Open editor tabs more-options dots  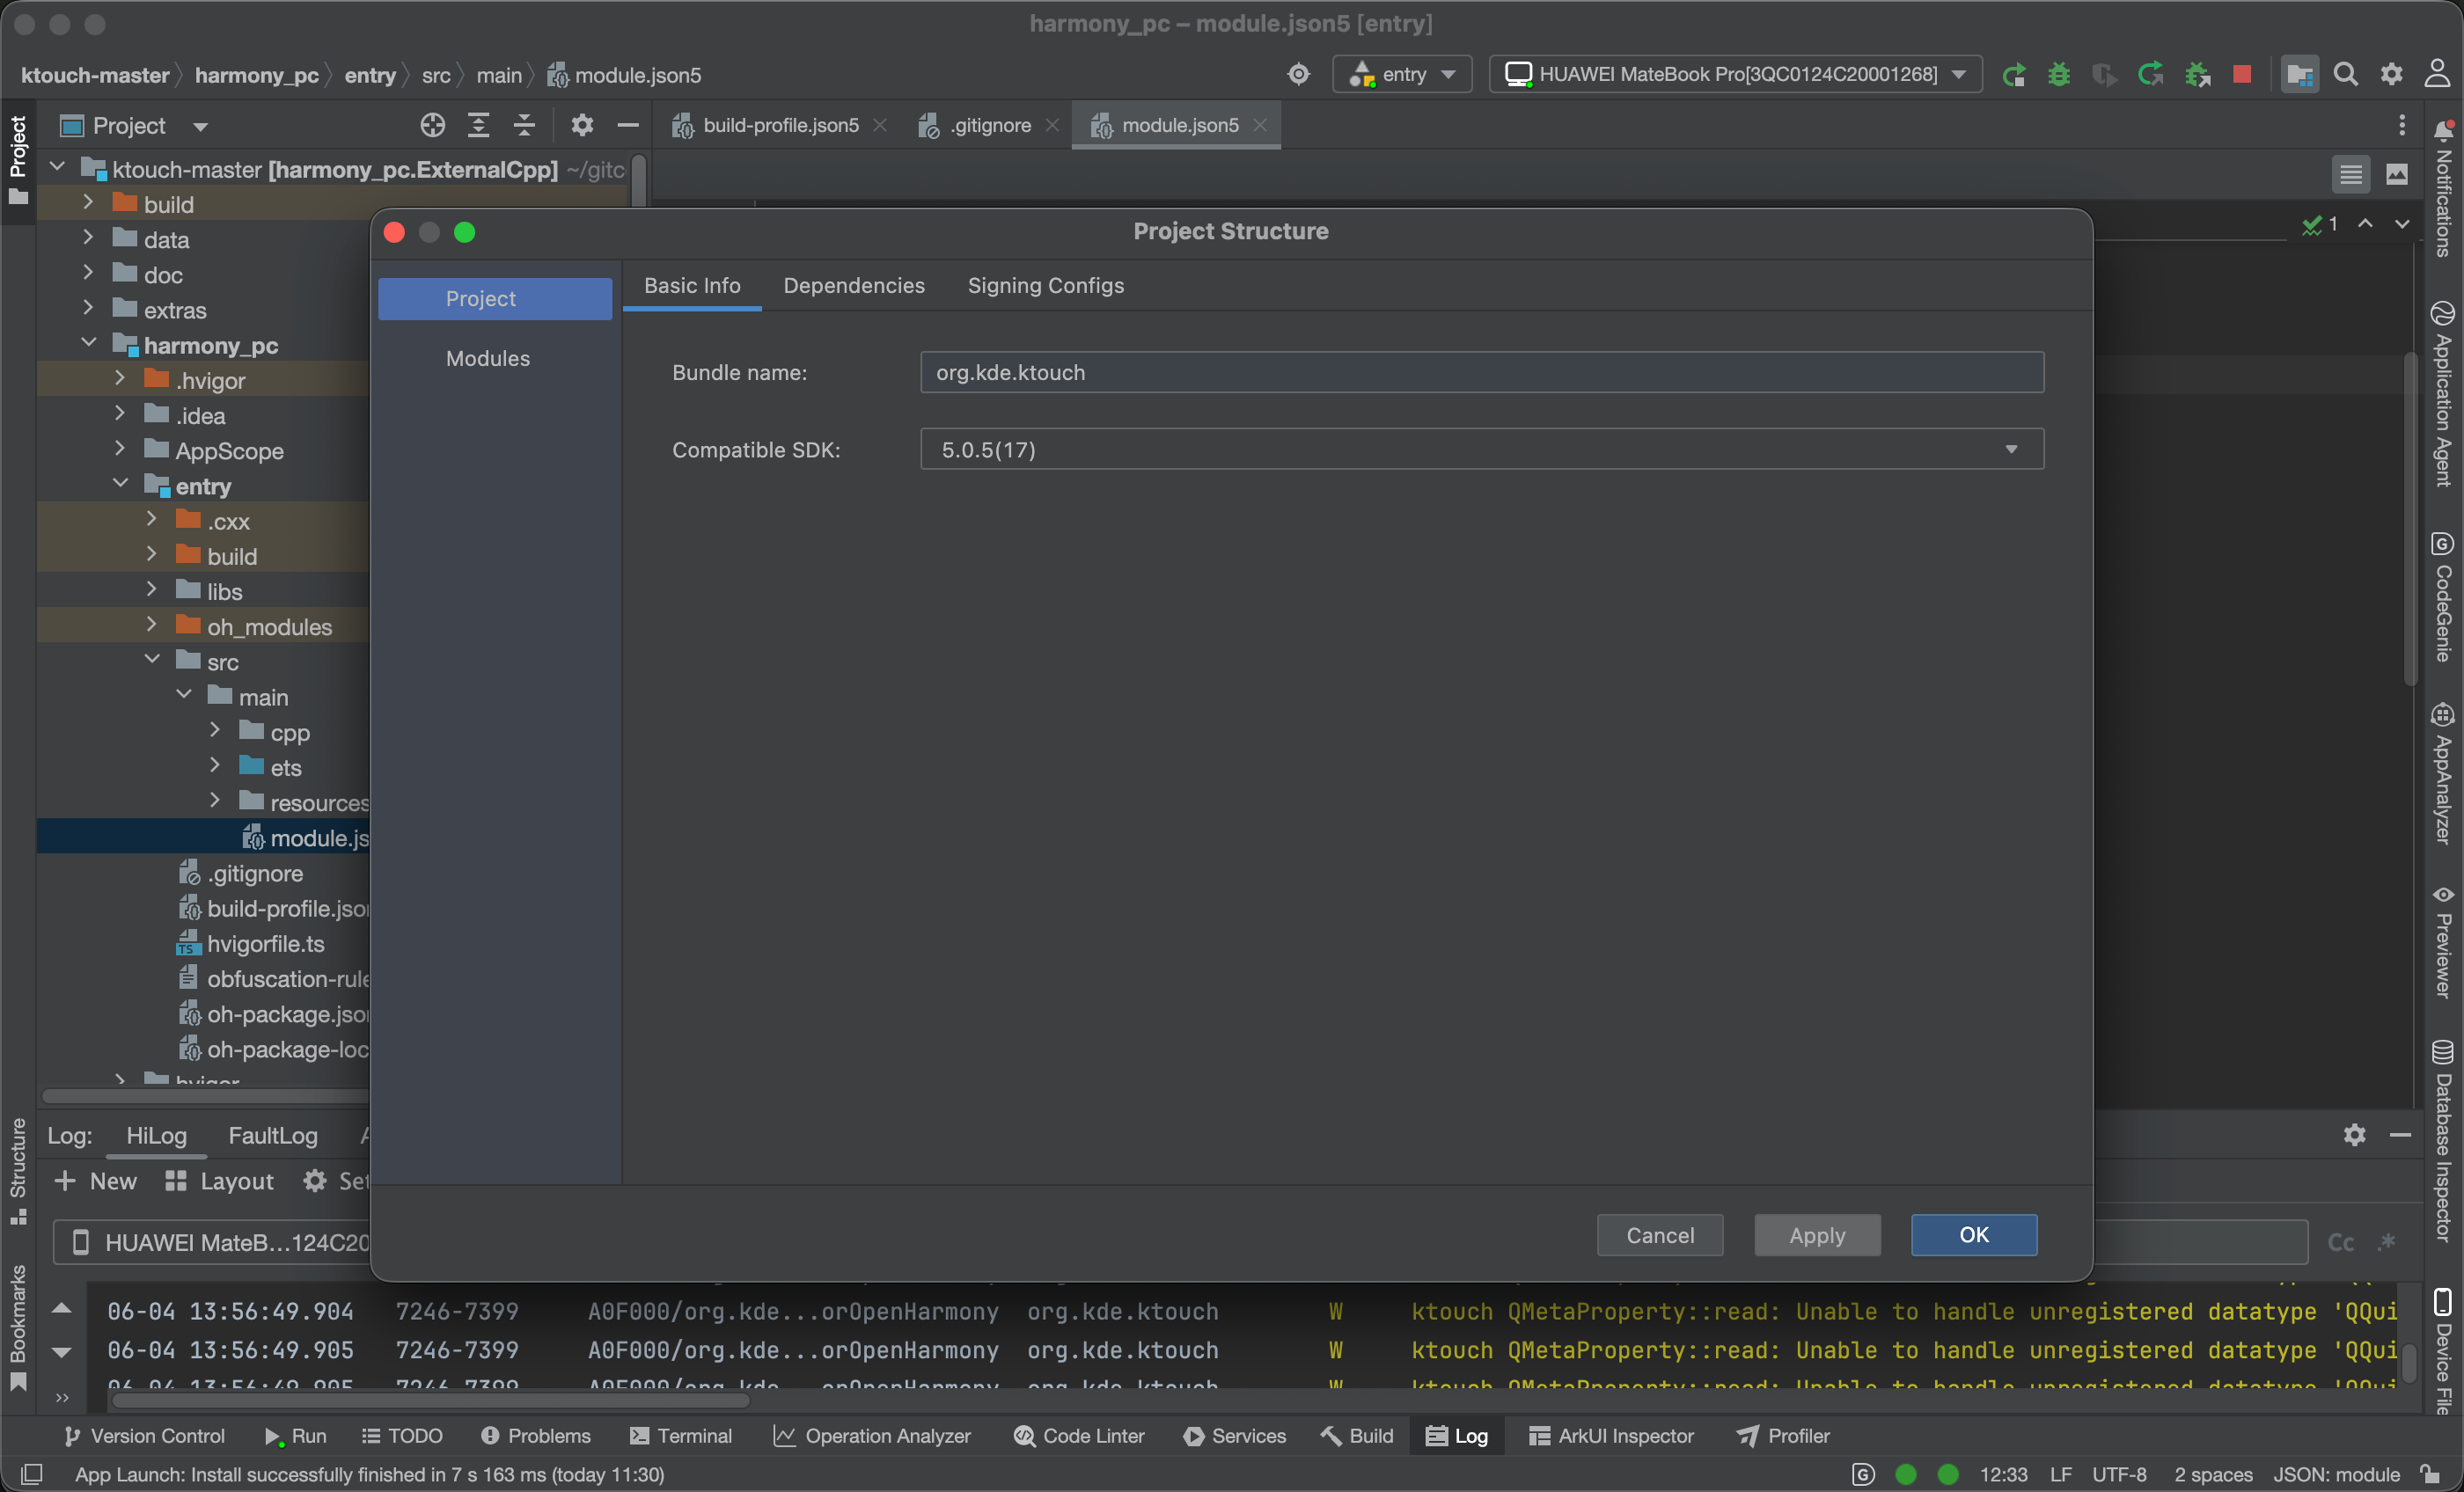tap(2401, 125)
